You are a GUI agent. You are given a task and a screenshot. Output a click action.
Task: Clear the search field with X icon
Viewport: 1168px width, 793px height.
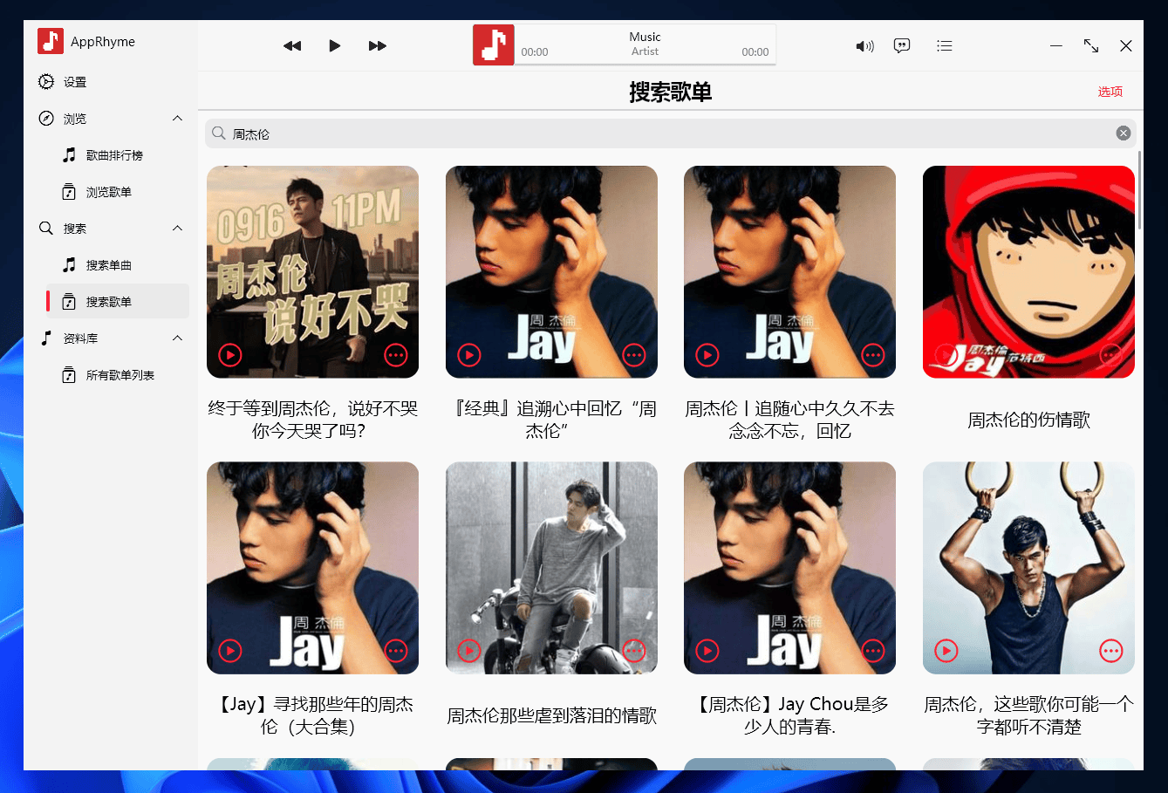tap(1124, 133)
